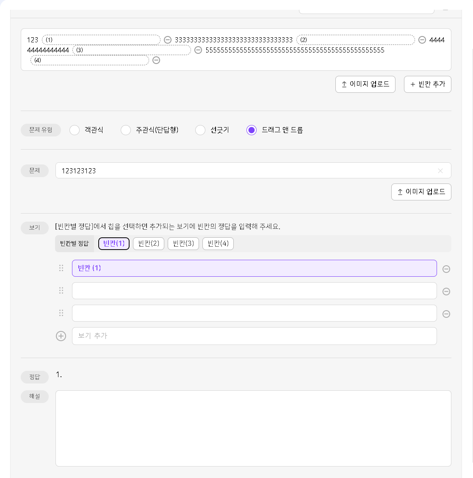Choose the 선긋기 question type
473x478 pixels.
200,130
